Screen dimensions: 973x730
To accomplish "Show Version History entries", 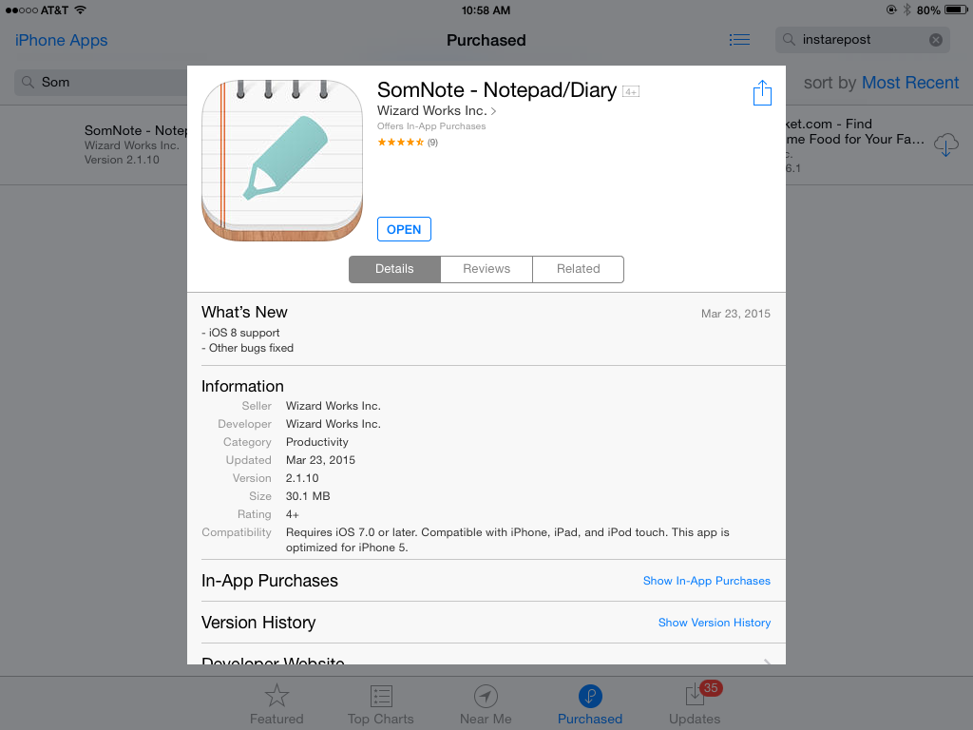I will (715, 622).
